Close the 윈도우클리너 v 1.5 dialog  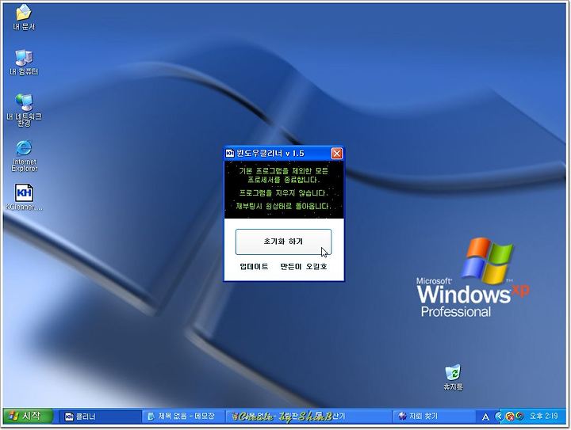(x=336, y=154)
